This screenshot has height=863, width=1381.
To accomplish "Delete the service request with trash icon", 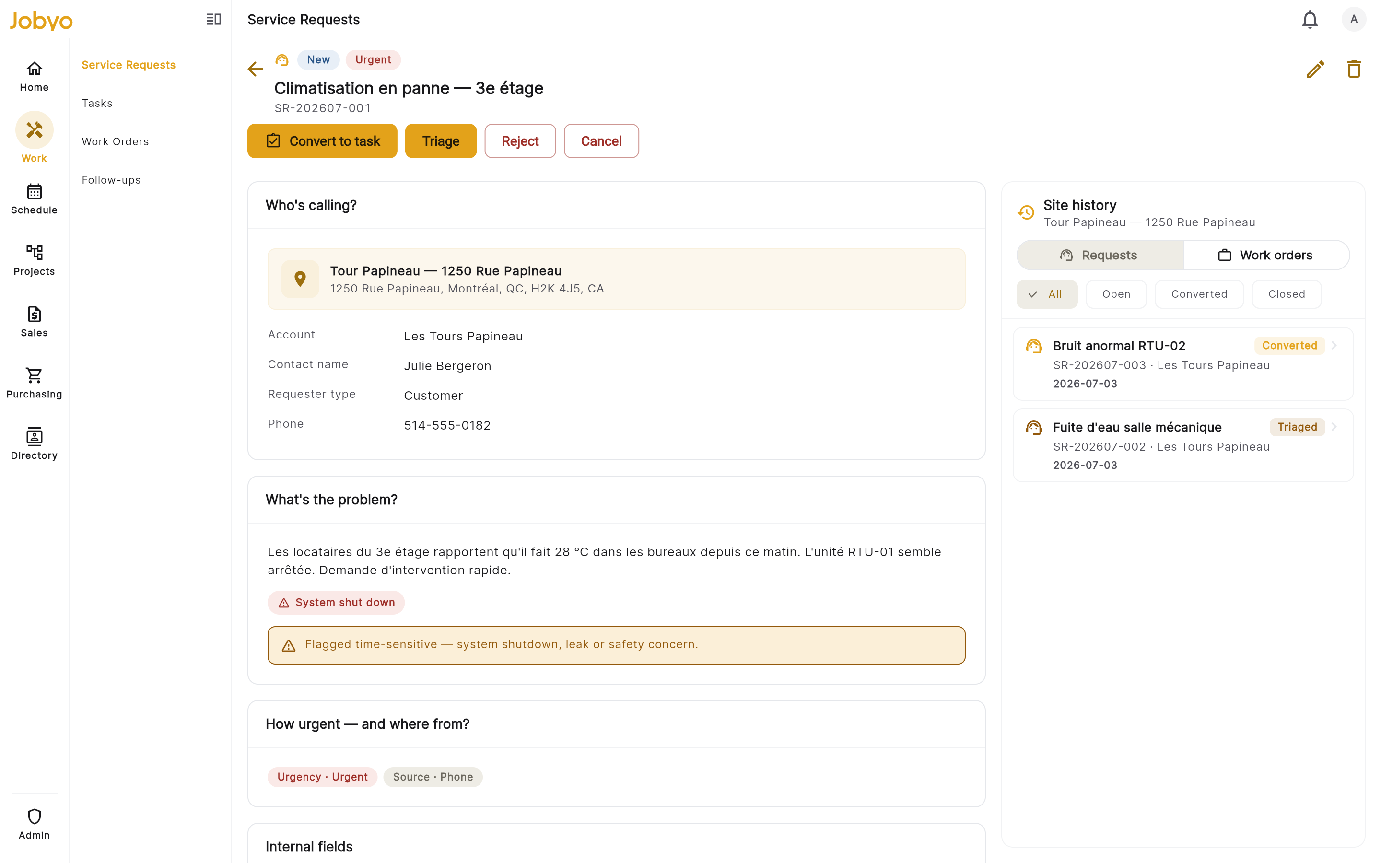I will pos(1354,69).
